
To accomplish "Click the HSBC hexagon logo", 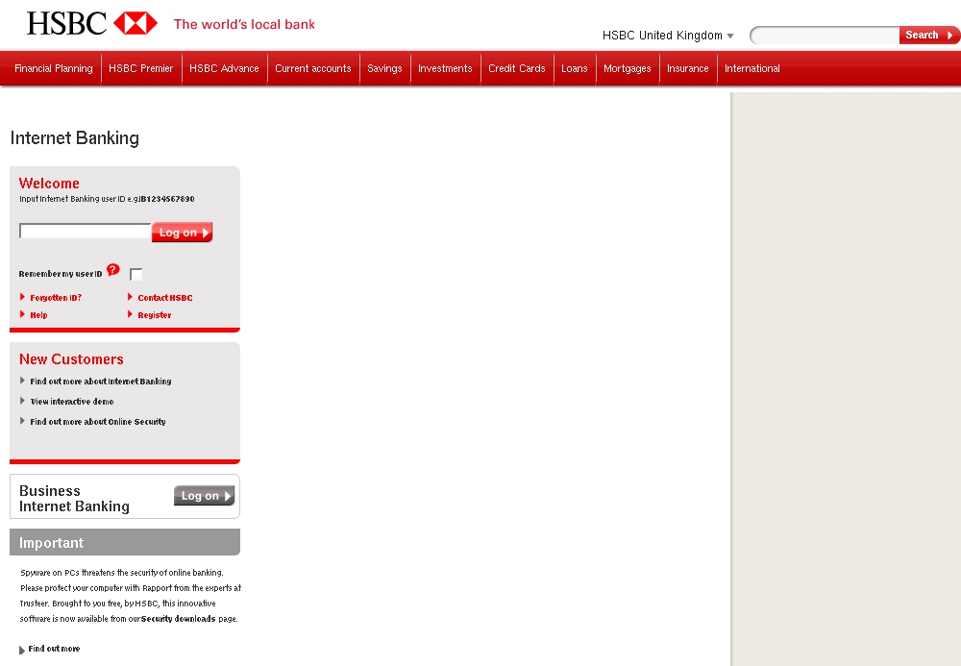I will click(x=136, y=23).
